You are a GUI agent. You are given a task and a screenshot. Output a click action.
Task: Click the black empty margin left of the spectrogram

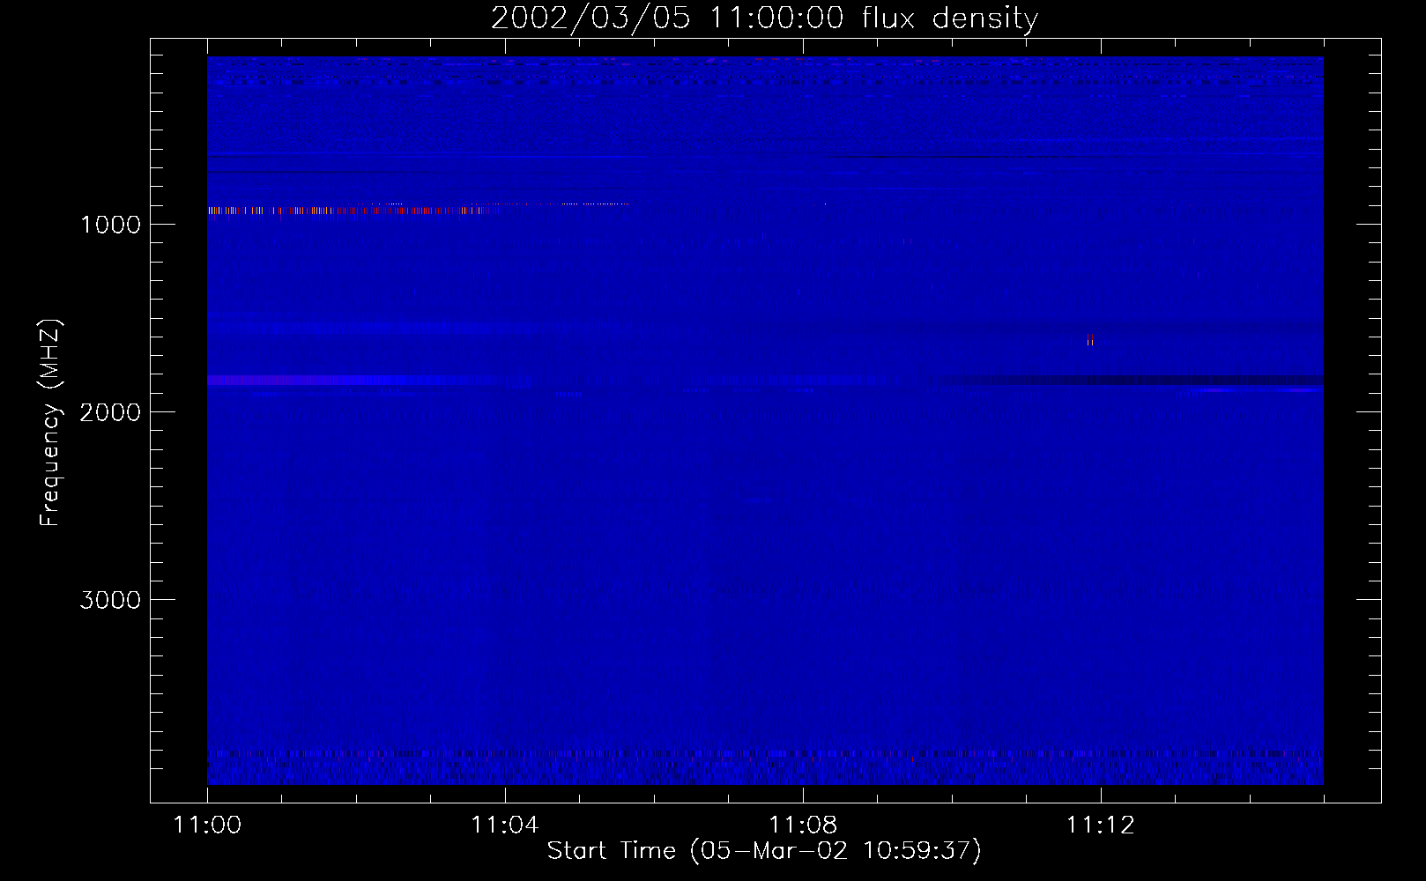[x=179, y=423]
